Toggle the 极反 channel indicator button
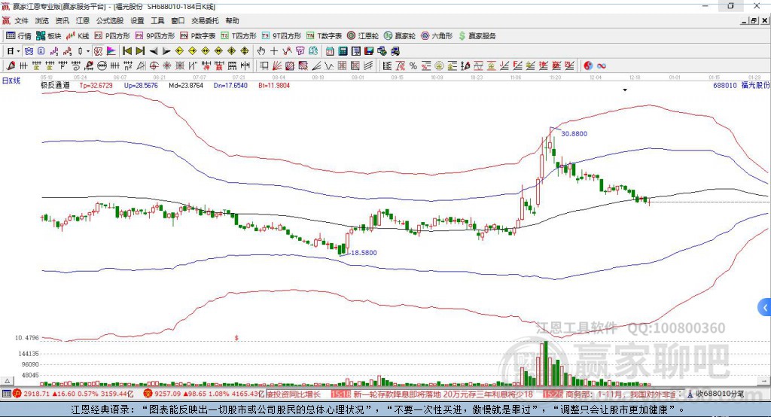The width and height of the screenshot is (771, 417). point(98,51)
